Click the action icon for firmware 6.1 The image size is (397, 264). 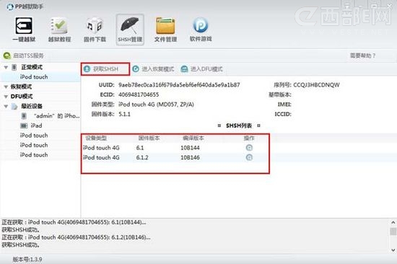coord(249,148)
